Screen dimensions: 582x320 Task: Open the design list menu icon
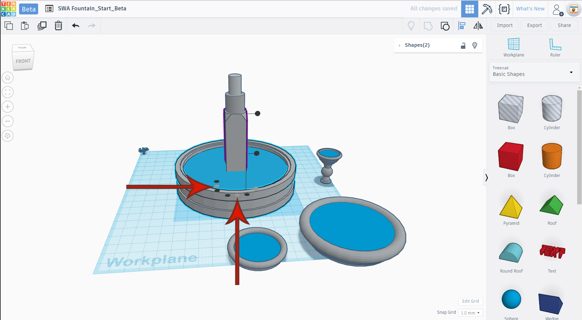49,9
